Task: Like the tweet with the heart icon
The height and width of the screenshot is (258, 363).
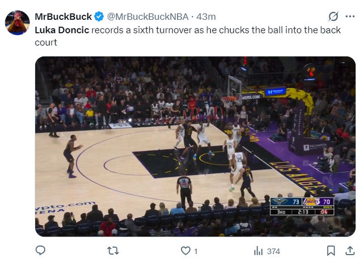Action: (185, 250)
